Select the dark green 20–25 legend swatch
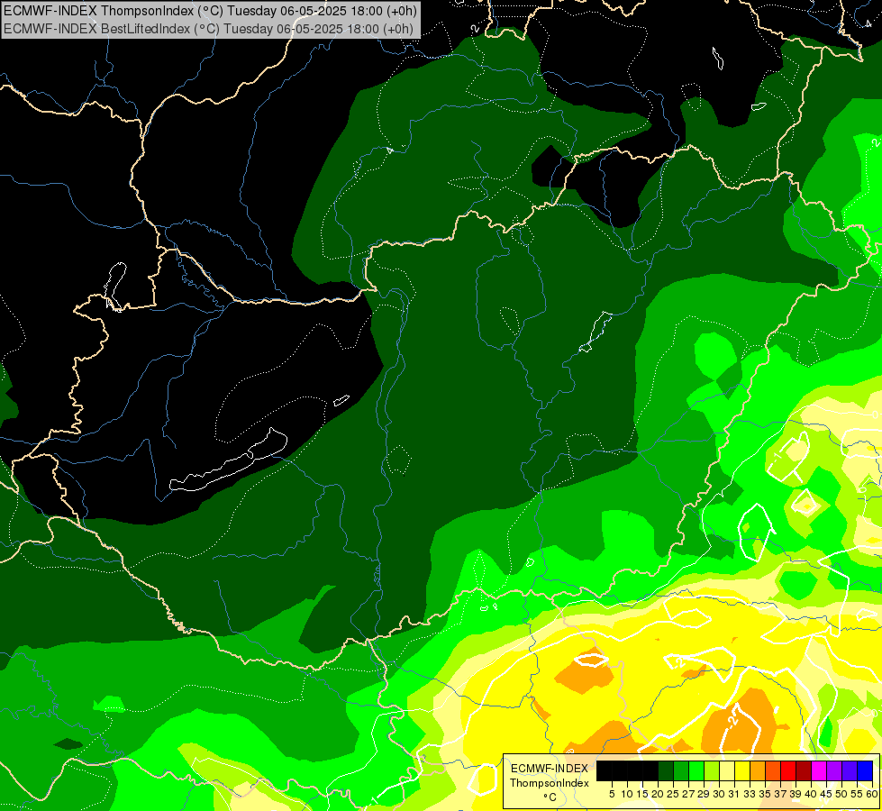882x811 pixels. pyautogui.click(x=666, y=770)
